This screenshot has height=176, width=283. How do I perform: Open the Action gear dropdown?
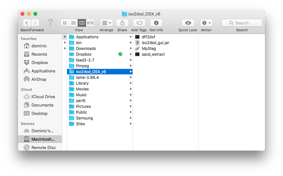click(206, 23)
